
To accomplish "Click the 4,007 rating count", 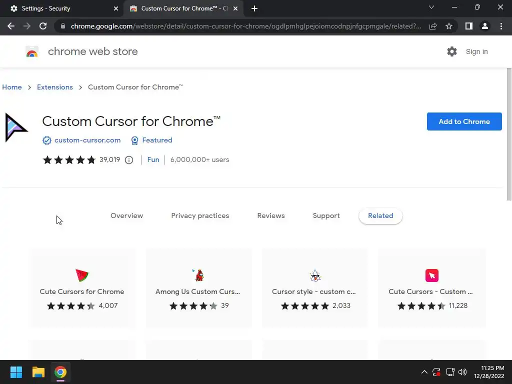I will point(108,305).
